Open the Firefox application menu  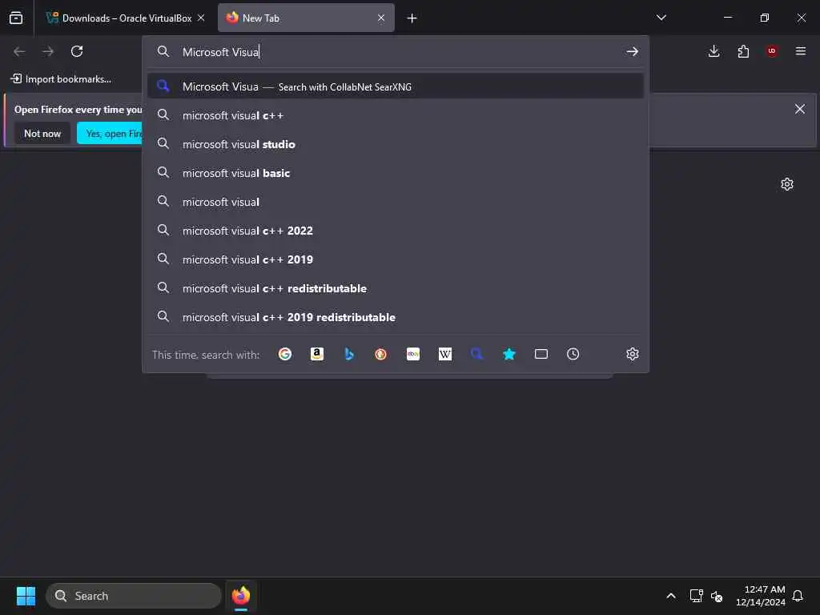pyautogui.click(x=801, y=51)
